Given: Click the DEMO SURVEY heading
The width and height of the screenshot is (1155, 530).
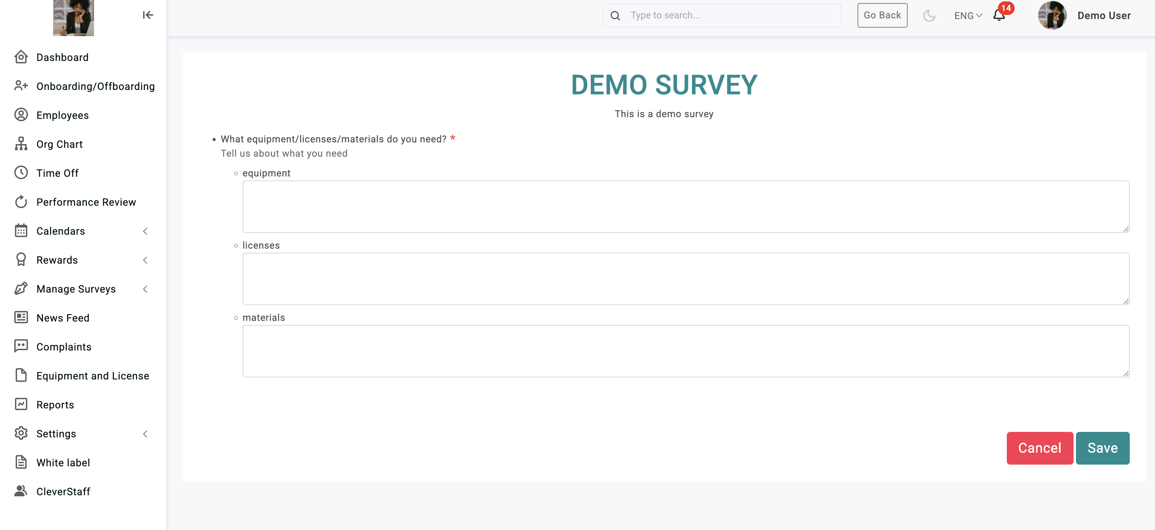Looking at the screenshot, I should [664, 85].
